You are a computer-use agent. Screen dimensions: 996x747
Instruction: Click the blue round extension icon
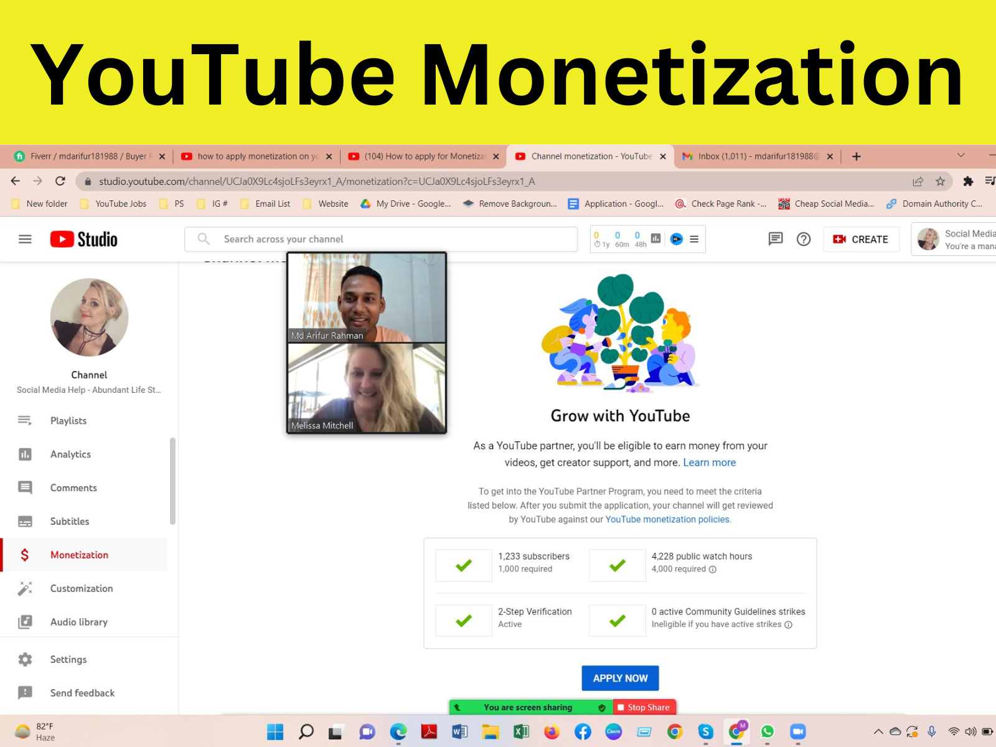677,239
